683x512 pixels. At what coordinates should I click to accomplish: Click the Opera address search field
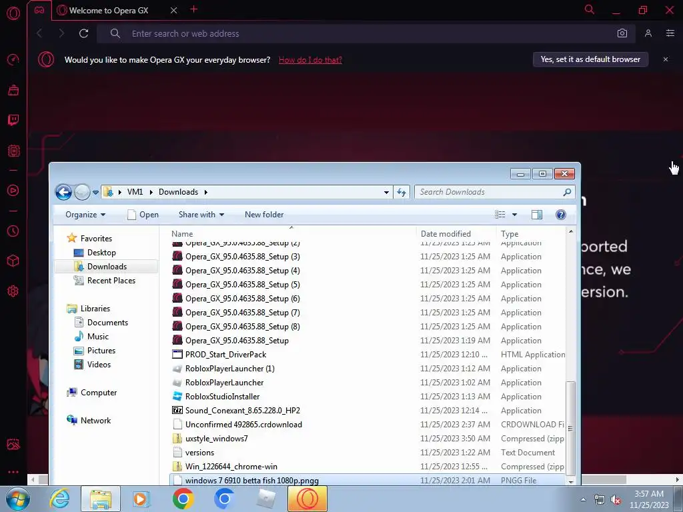point(366,33)
